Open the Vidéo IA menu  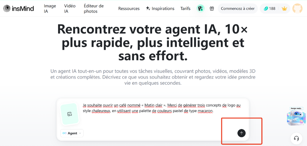(70, 8)
